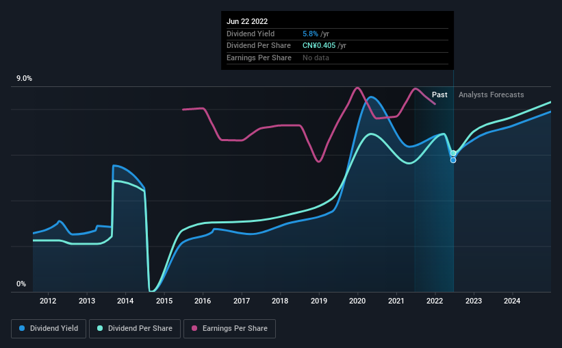Click the 2016 x-axis label
Viewport: 562px width, 348px height.
pyautogui.click(x=203, y=301)
